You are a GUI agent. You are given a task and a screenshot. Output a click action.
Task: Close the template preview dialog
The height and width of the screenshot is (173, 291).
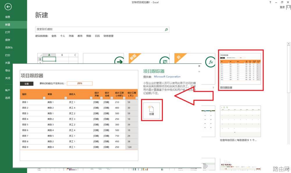(199, 66)
